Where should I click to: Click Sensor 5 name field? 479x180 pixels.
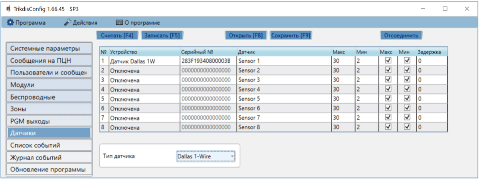[283, 99]
